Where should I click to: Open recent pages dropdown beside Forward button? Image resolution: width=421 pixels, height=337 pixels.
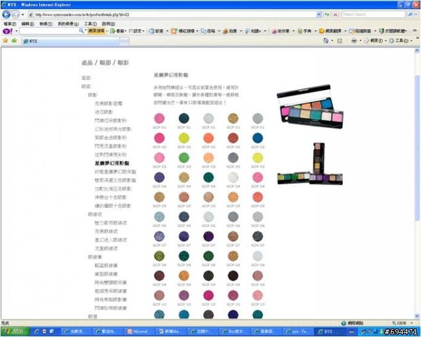(22, 14)
